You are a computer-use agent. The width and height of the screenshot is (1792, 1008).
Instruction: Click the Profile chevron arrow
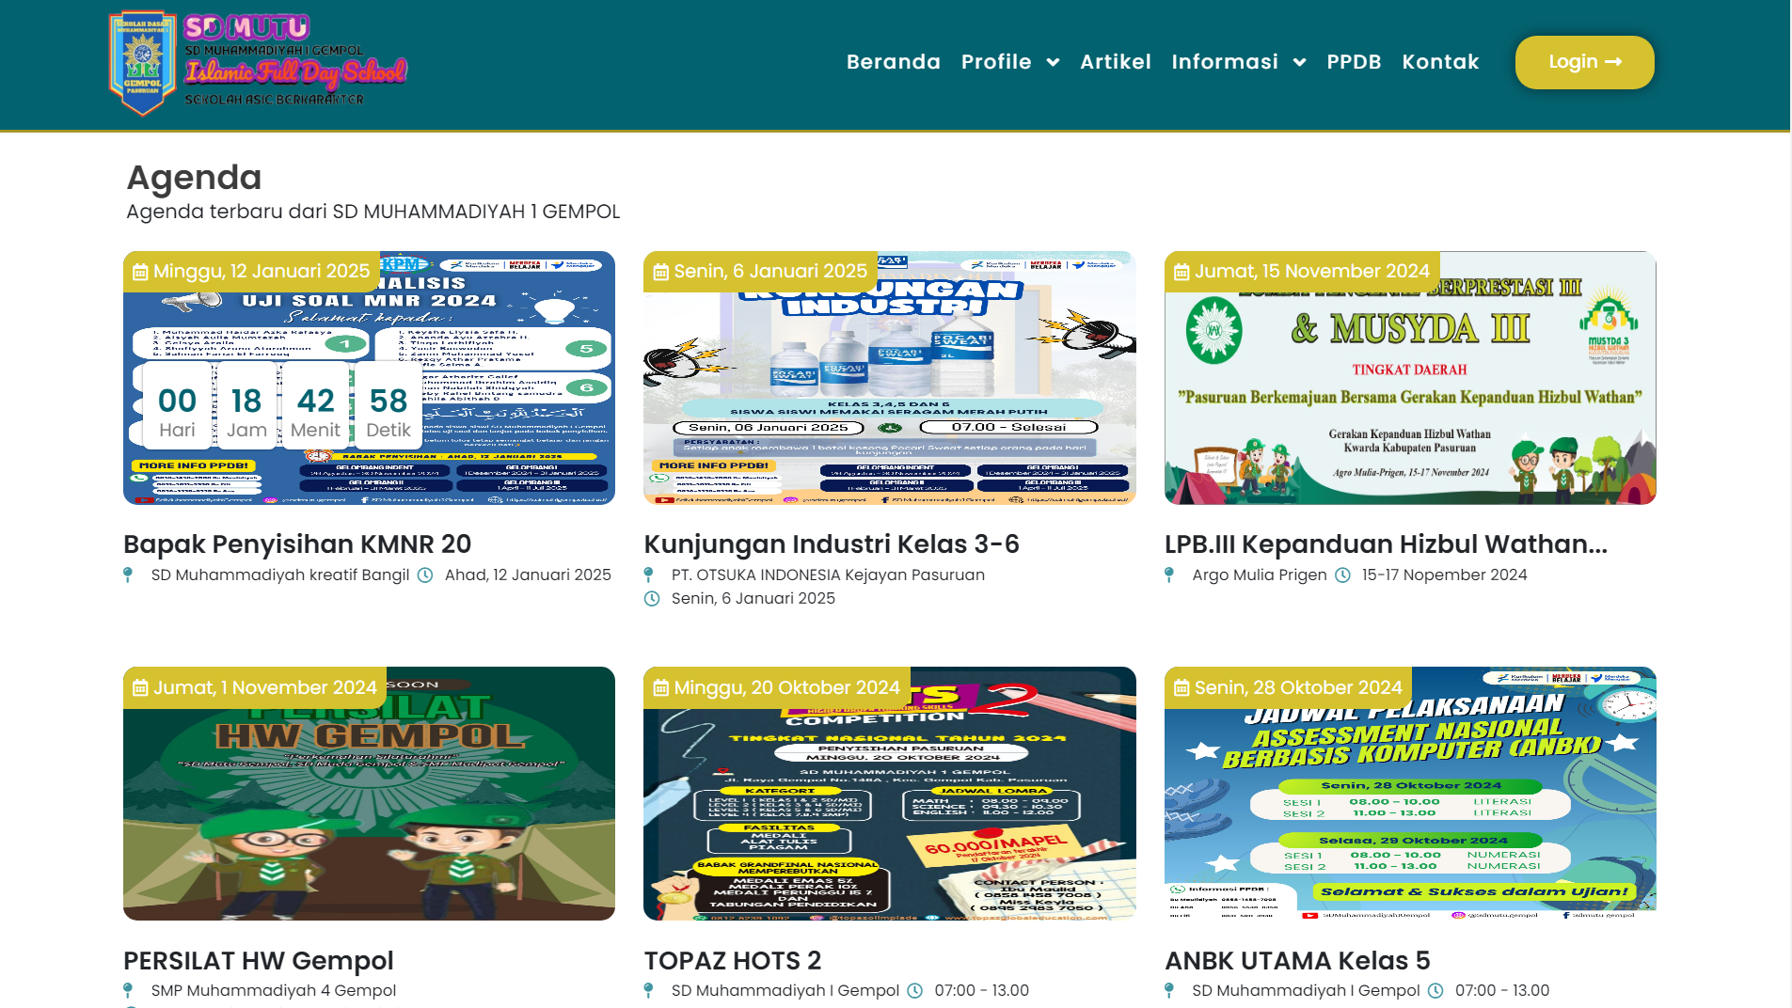coord(1054,63)
